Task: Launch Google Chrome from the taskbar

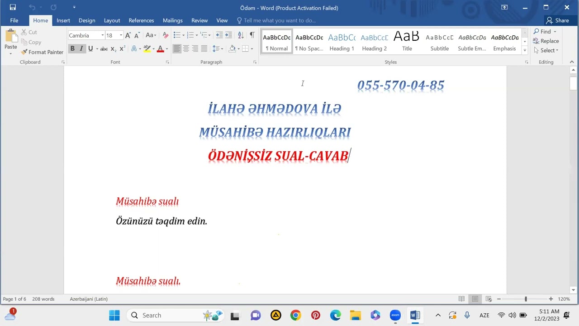Action: coord(296,315)
